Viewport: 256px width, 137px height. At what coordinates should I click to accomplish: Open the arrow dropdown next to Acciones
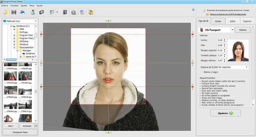tap(36, 126)
